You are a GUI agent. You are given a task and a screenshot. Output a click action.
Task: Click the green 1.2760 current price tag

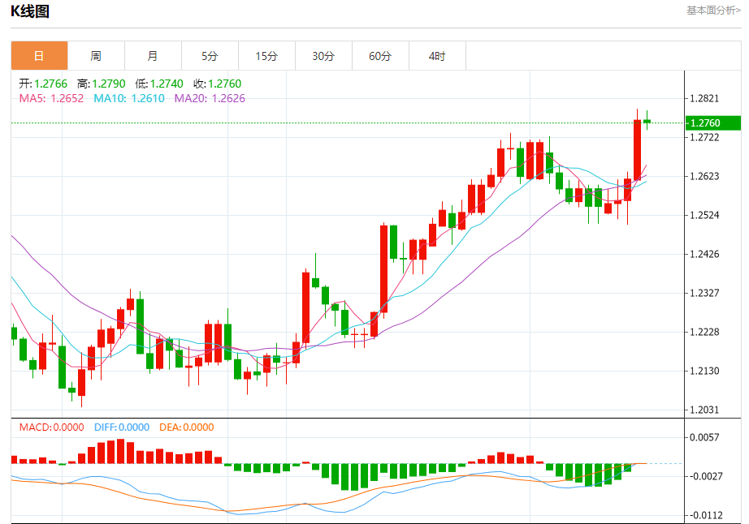(712, 123)
